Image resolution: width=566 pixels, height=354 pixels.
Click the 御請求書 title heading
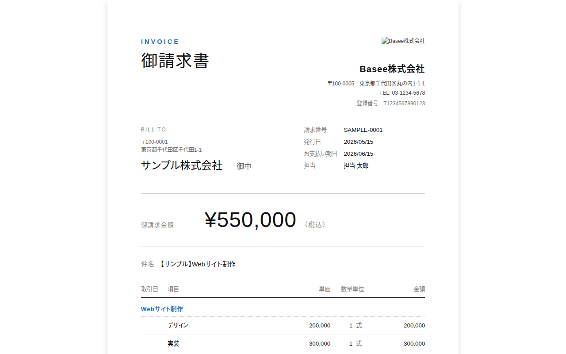coord(175,61)
